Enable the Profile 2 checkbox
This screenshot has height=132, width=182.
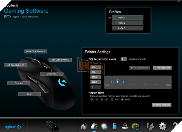click(114, 23)
